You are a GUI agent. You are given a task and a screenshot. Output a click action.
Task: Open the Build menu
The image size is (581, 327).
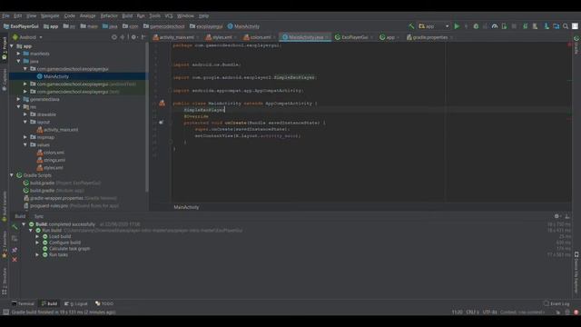point(127,16)
